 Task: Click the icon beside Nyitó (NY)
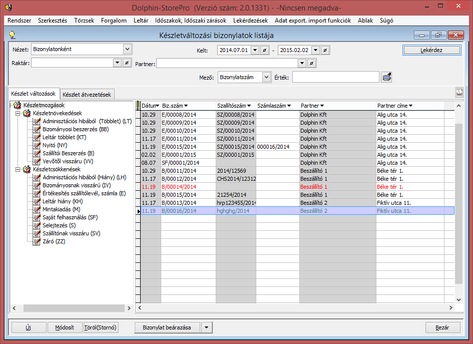[37, 145]
